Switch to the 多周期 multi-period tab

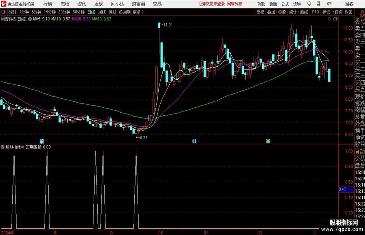[125, 12]
